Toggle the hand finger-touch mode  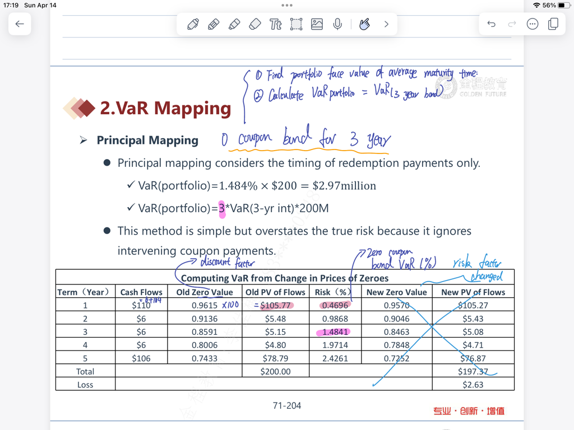click(364, 24)
